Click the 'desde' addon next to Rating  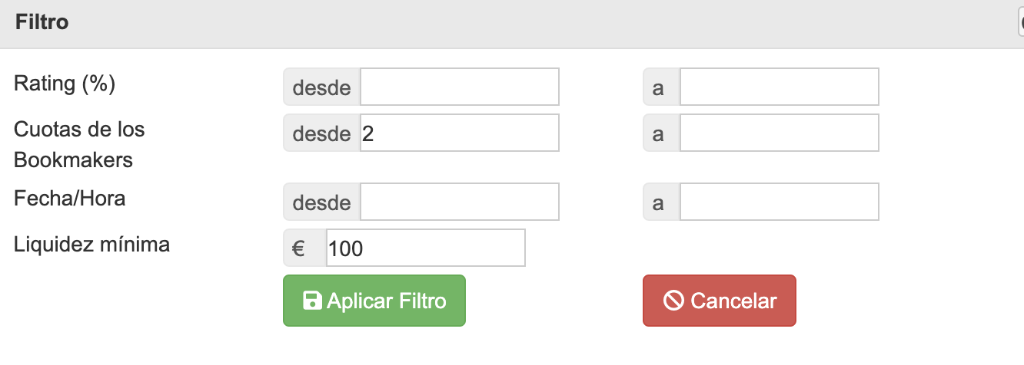[x=322, y=87]
